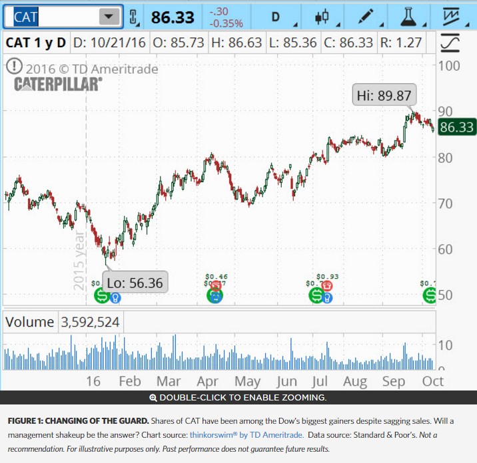Open the flask studies icon
This screenshot has height=463, width=477.
pos(408,17)
